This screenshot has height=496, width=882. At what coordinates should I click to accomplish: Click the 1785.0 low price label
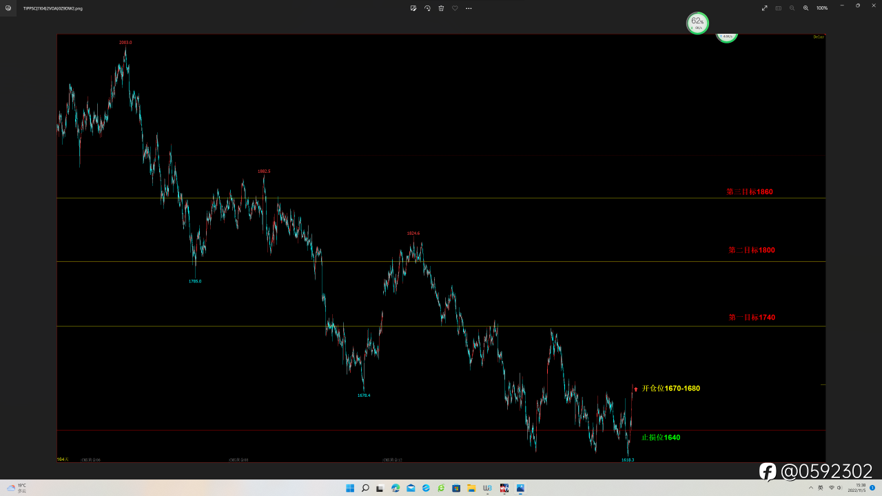coord(195,282)
